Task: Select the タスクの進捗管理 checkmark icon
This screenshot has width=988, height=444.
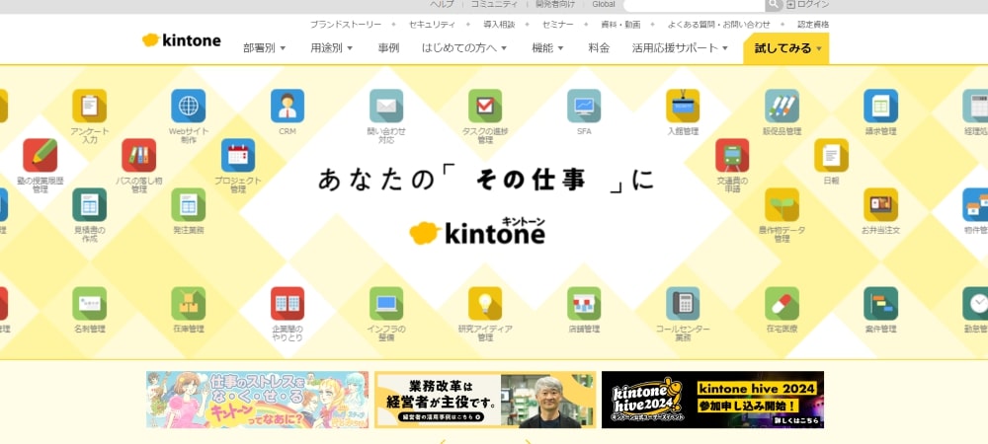Action: (x=485, y=106)
